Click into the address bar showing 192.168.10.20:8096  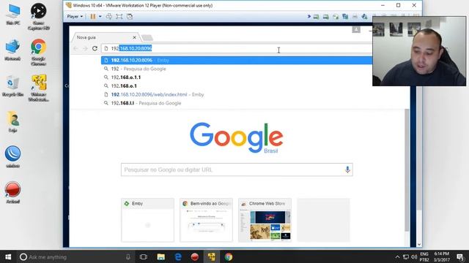tap(236, 48)
